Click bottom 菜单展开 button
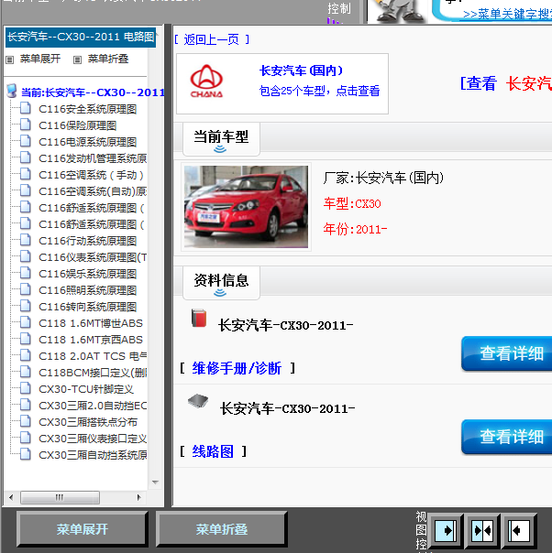 tap(82, 529)
